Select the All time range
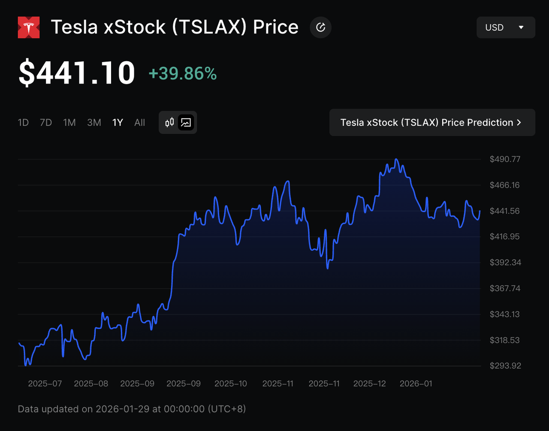 139,123
